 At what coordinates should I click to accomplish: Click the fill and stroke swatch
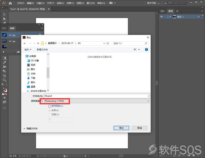5,90
